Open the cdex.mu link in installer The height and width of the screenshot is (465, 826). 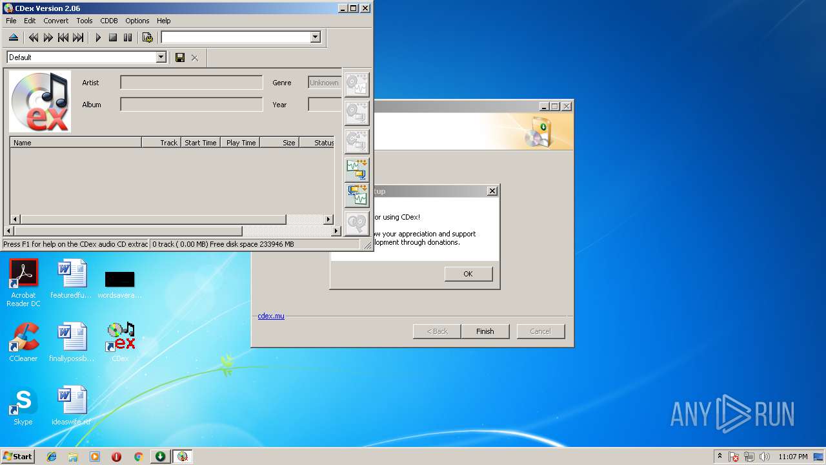coord(271,316)
